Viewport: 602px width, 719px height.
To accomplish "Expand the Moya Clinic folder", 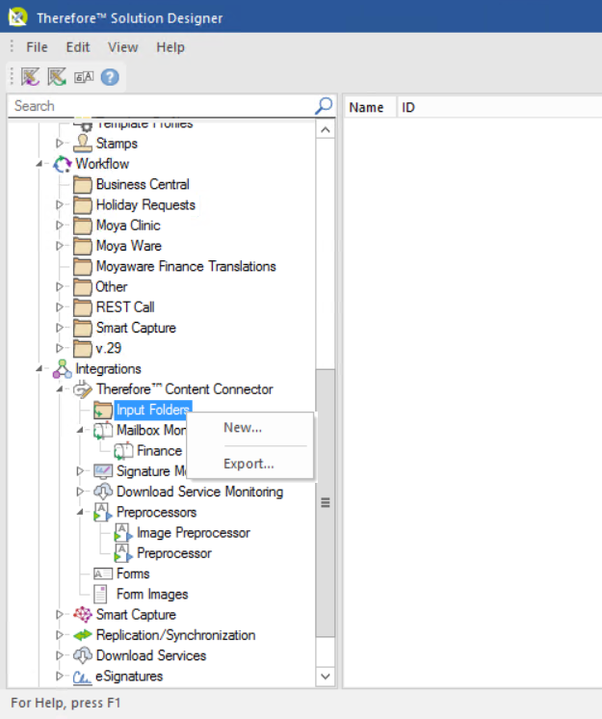I will (x=60, y=226).
